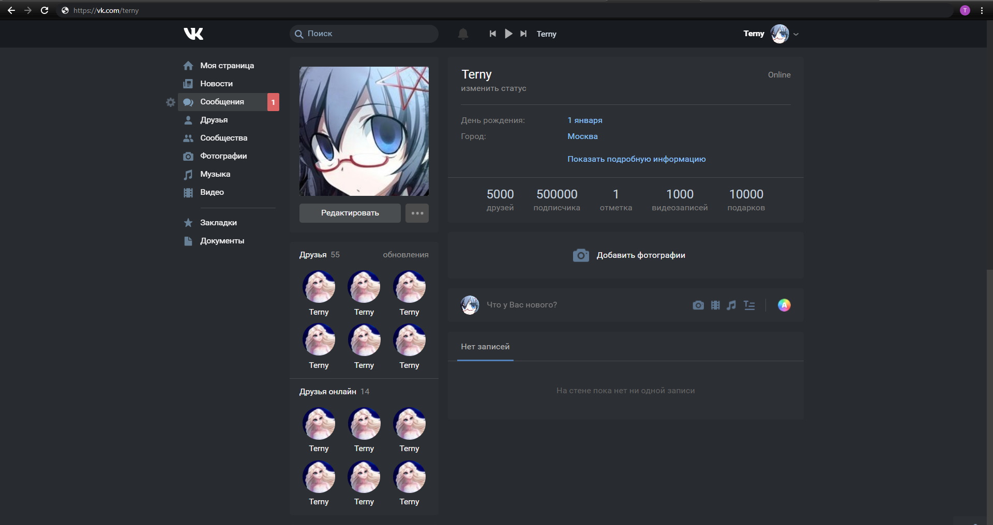Open Сообщения in the sidebar
The height and width of the screenshot is (525, 993).
222,102
